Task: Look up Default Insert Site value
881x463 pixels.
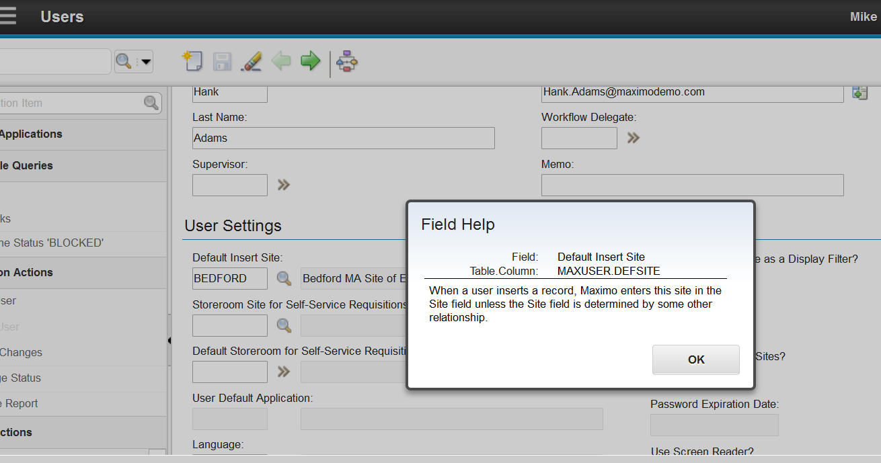Action: click(x=284, y=278)
